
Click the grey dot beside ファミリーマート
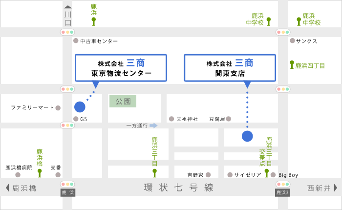click(x=58, y=108)
